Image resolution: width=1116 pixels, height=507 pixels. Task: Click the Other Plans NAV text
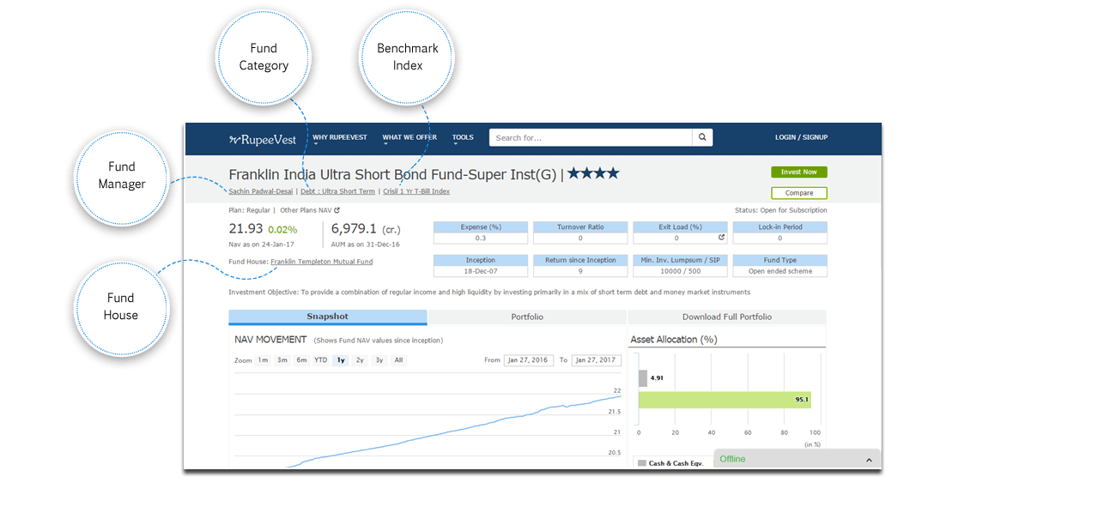pyautogui.click(x=305, y=210)
